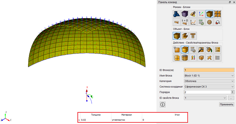
Task: Click the sine wave circle icon
Action: click(x=209, y=22)
